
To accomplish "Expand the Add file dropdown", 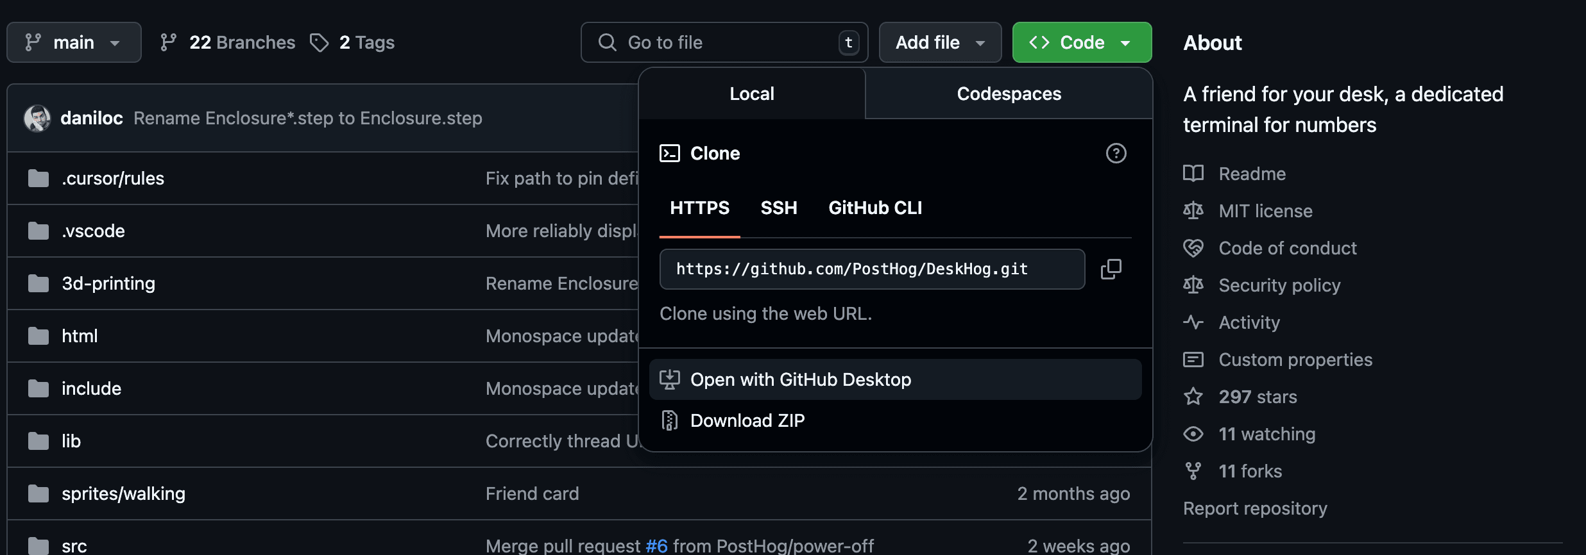I will (940, 42).
